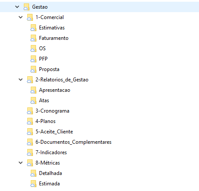
Task: Click the 4-Planos folder icon
Action: 30,121
